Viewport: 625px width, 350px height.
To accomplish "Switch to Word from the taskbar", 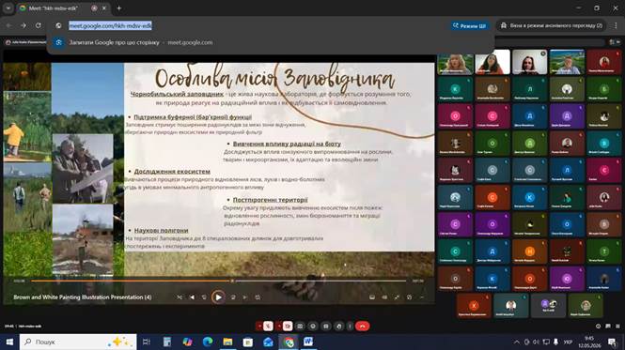I will click(x=308, y=342).
